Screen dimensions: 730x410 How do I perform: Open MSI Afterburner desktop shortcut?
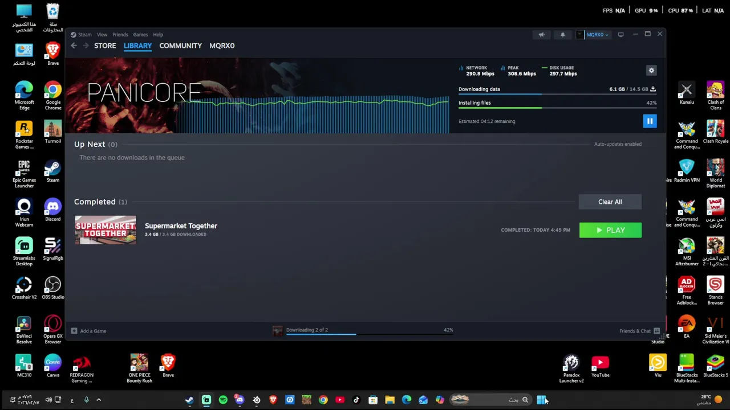pos(687,251)
